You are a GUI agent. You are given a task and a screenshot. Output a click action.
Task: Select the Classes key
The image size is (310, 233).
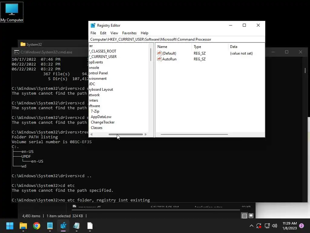tap(97, 128)
